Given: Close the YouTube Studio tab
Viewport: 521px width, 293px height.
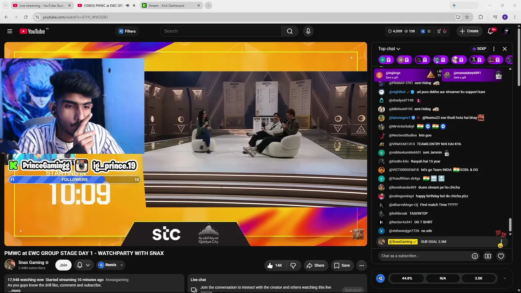Looking at the screenshot, I should 69,6.
